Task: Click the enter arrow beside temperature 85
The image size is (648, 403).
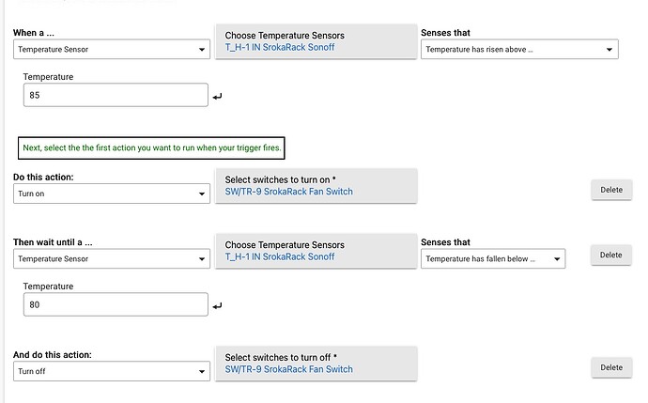Action: (217, 97)
